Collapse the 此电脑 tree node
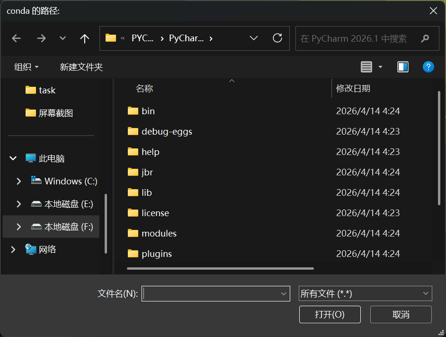 [x=13, y=158]
